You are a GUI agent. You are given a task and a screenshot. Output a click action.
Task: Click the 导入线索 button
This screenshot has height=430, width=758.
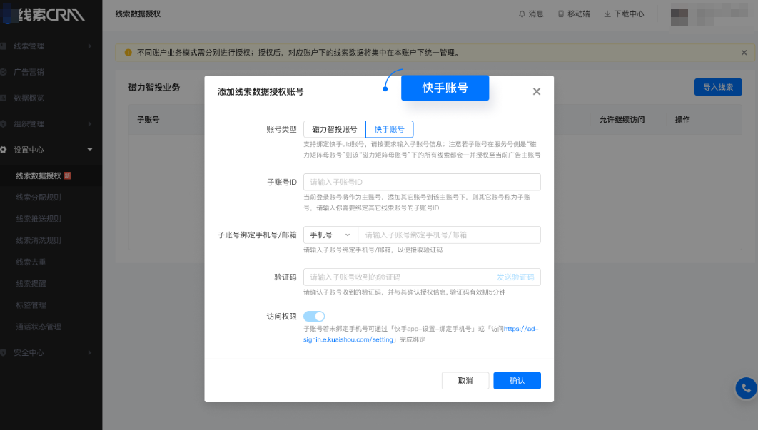coord(718,87)
